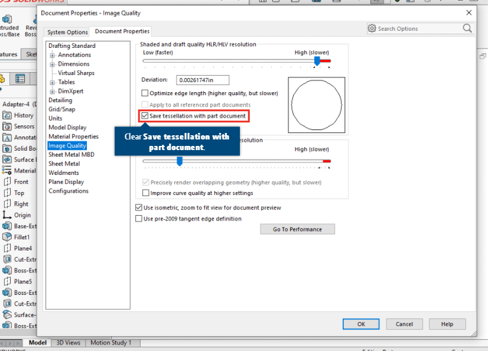
Task: Open the FeatureManager design tree tab icon
Action: tap(2, 79)
